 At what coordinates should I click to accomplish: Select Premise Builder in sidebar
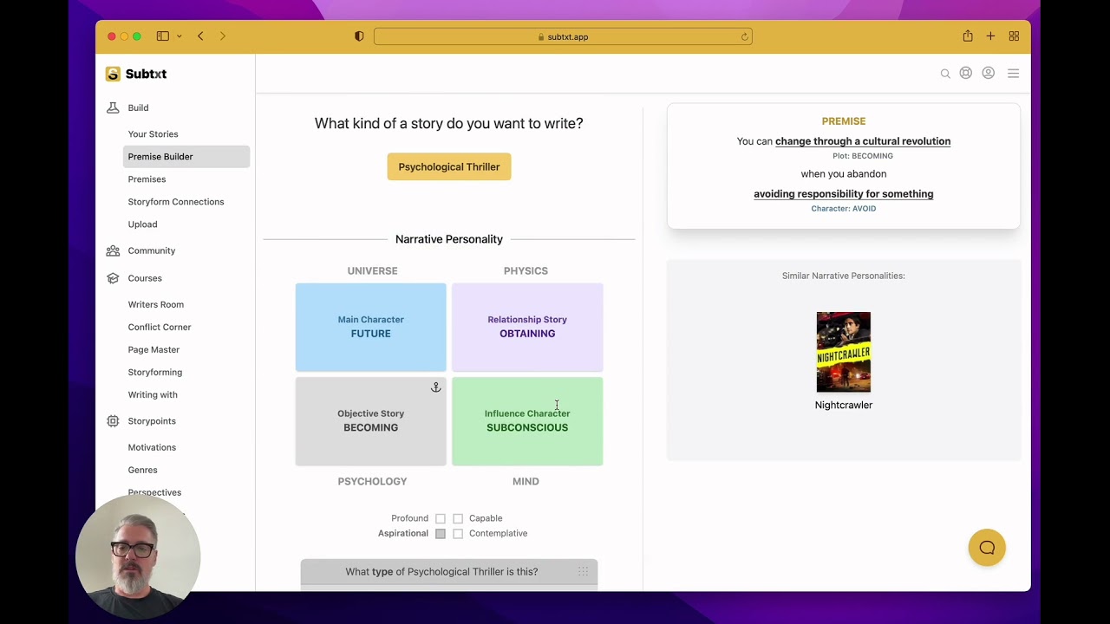[x=186, y=157]
